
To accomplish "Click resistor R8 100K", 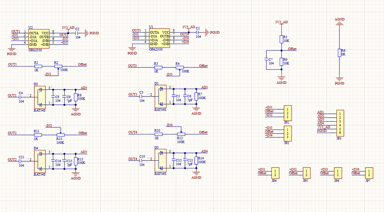I will tap(76, 97).
